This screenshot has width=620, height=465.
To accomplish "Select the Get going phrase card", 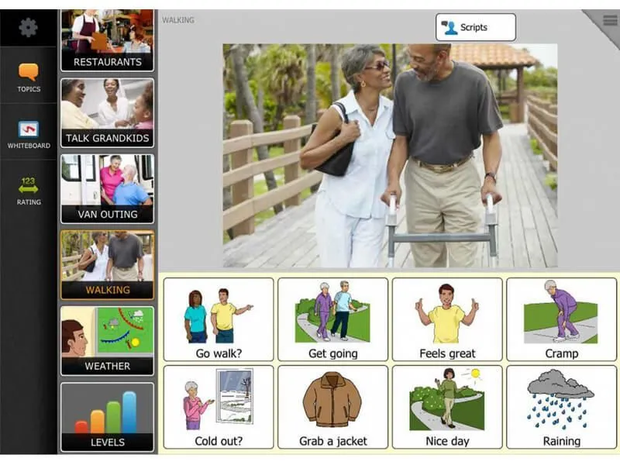I will coord(332,319).
